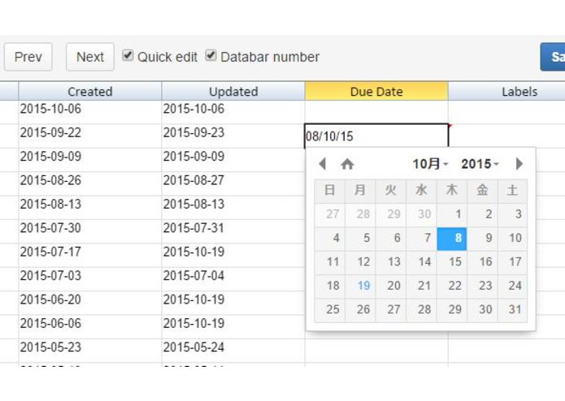
Task: Toggle the Databar number checkbox
Action: pyautogui.click(x=211, y=55)
